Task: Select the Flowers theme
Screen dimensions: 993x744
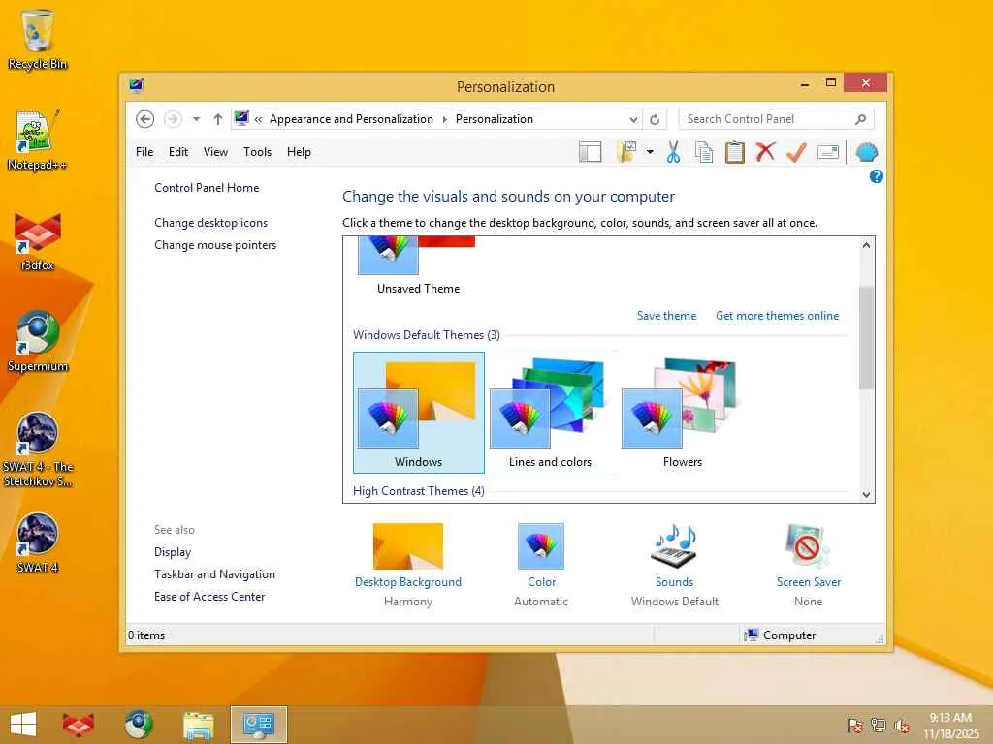Action: click(682, 413)
